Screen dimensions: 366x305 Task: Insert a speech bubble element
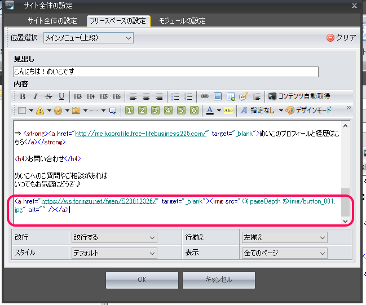[x=112, y=110]
